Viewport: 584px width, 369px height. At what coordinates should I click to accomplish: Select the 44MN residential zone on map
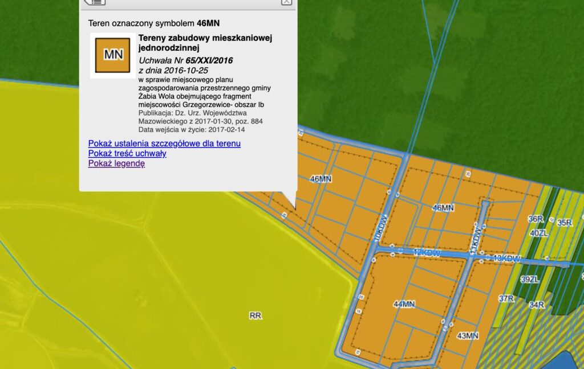[x=404, y=305]
